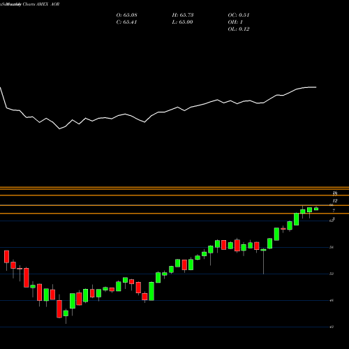Viewport: 349px width, 349px height.
Task: Click the 'O: 65.08' open price value
Action: click(x=126, y=15)
